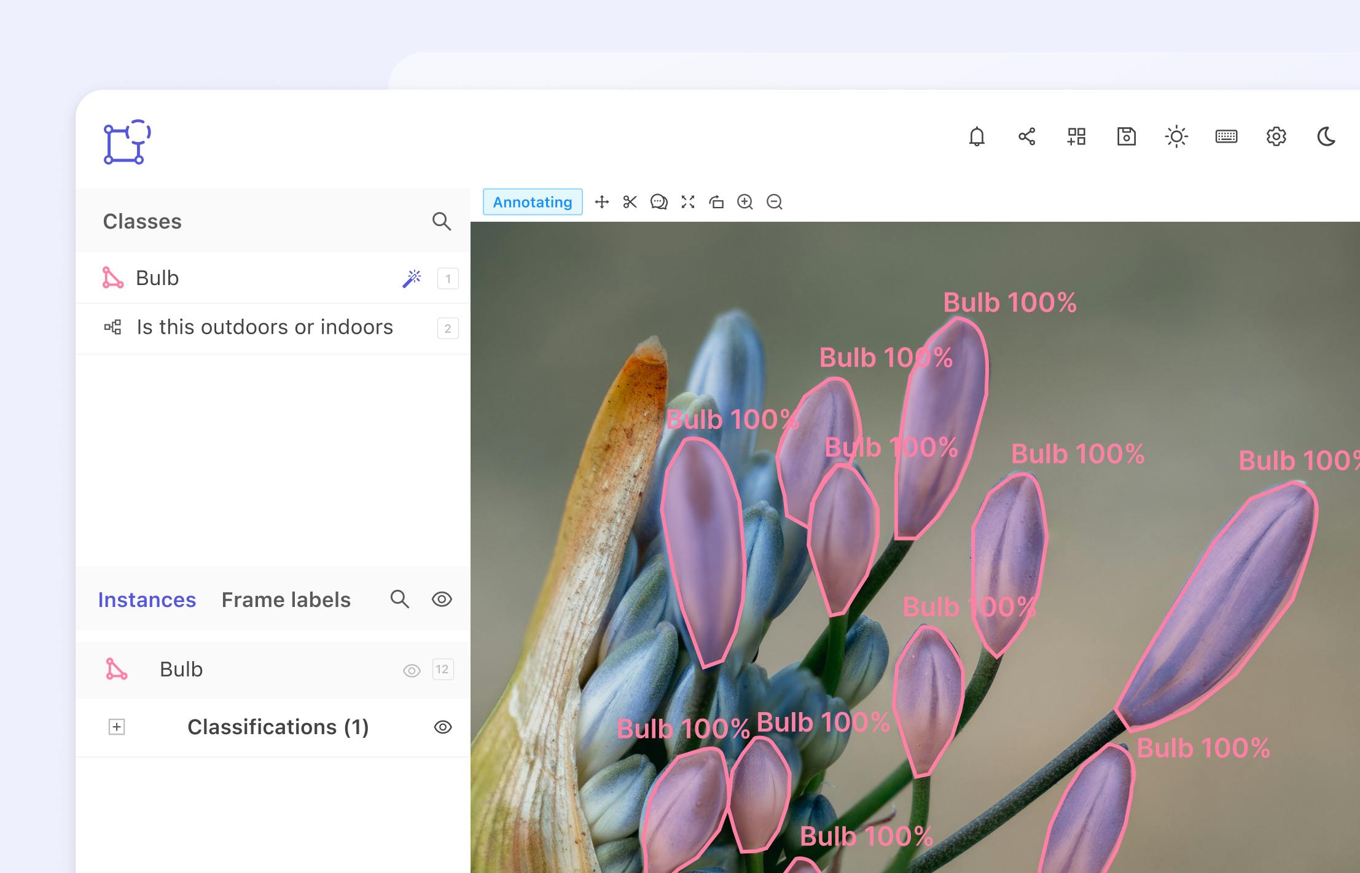Toggle visibility of Bulb instances

pos(412,669)
